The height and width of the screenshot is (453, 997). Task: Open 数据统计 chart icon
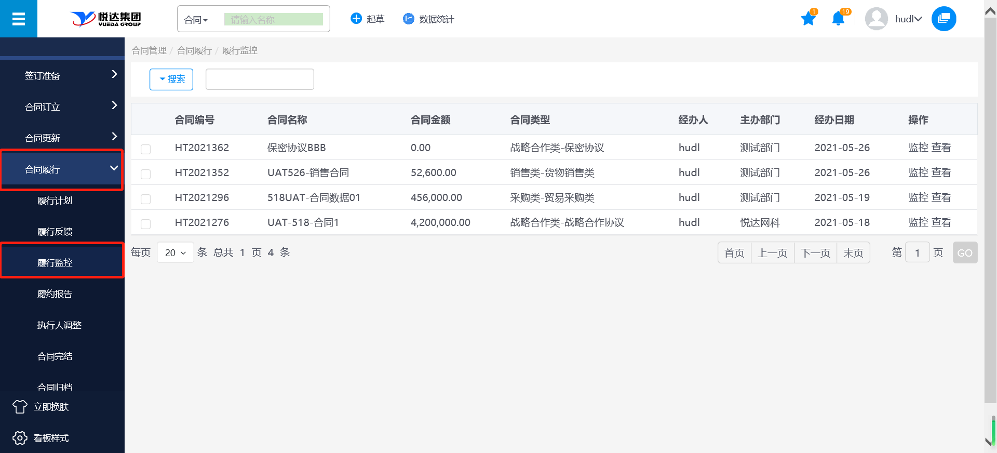coord(409,19)
